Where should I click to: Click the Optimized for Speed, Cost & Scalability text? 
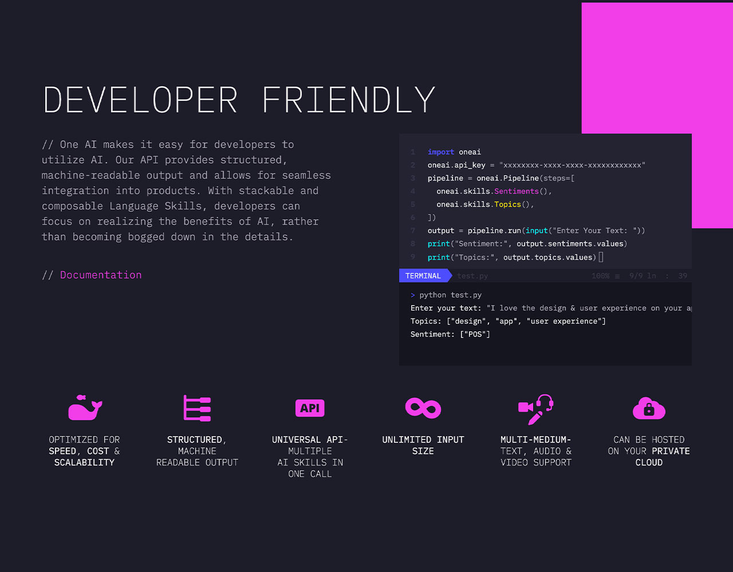coord(85,451)
